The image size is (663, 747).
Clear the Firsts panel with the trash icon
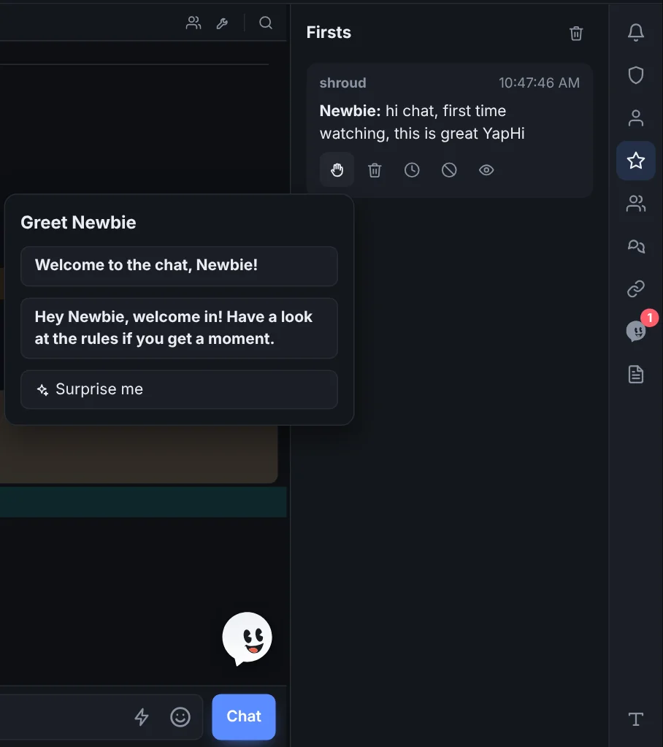576,33
